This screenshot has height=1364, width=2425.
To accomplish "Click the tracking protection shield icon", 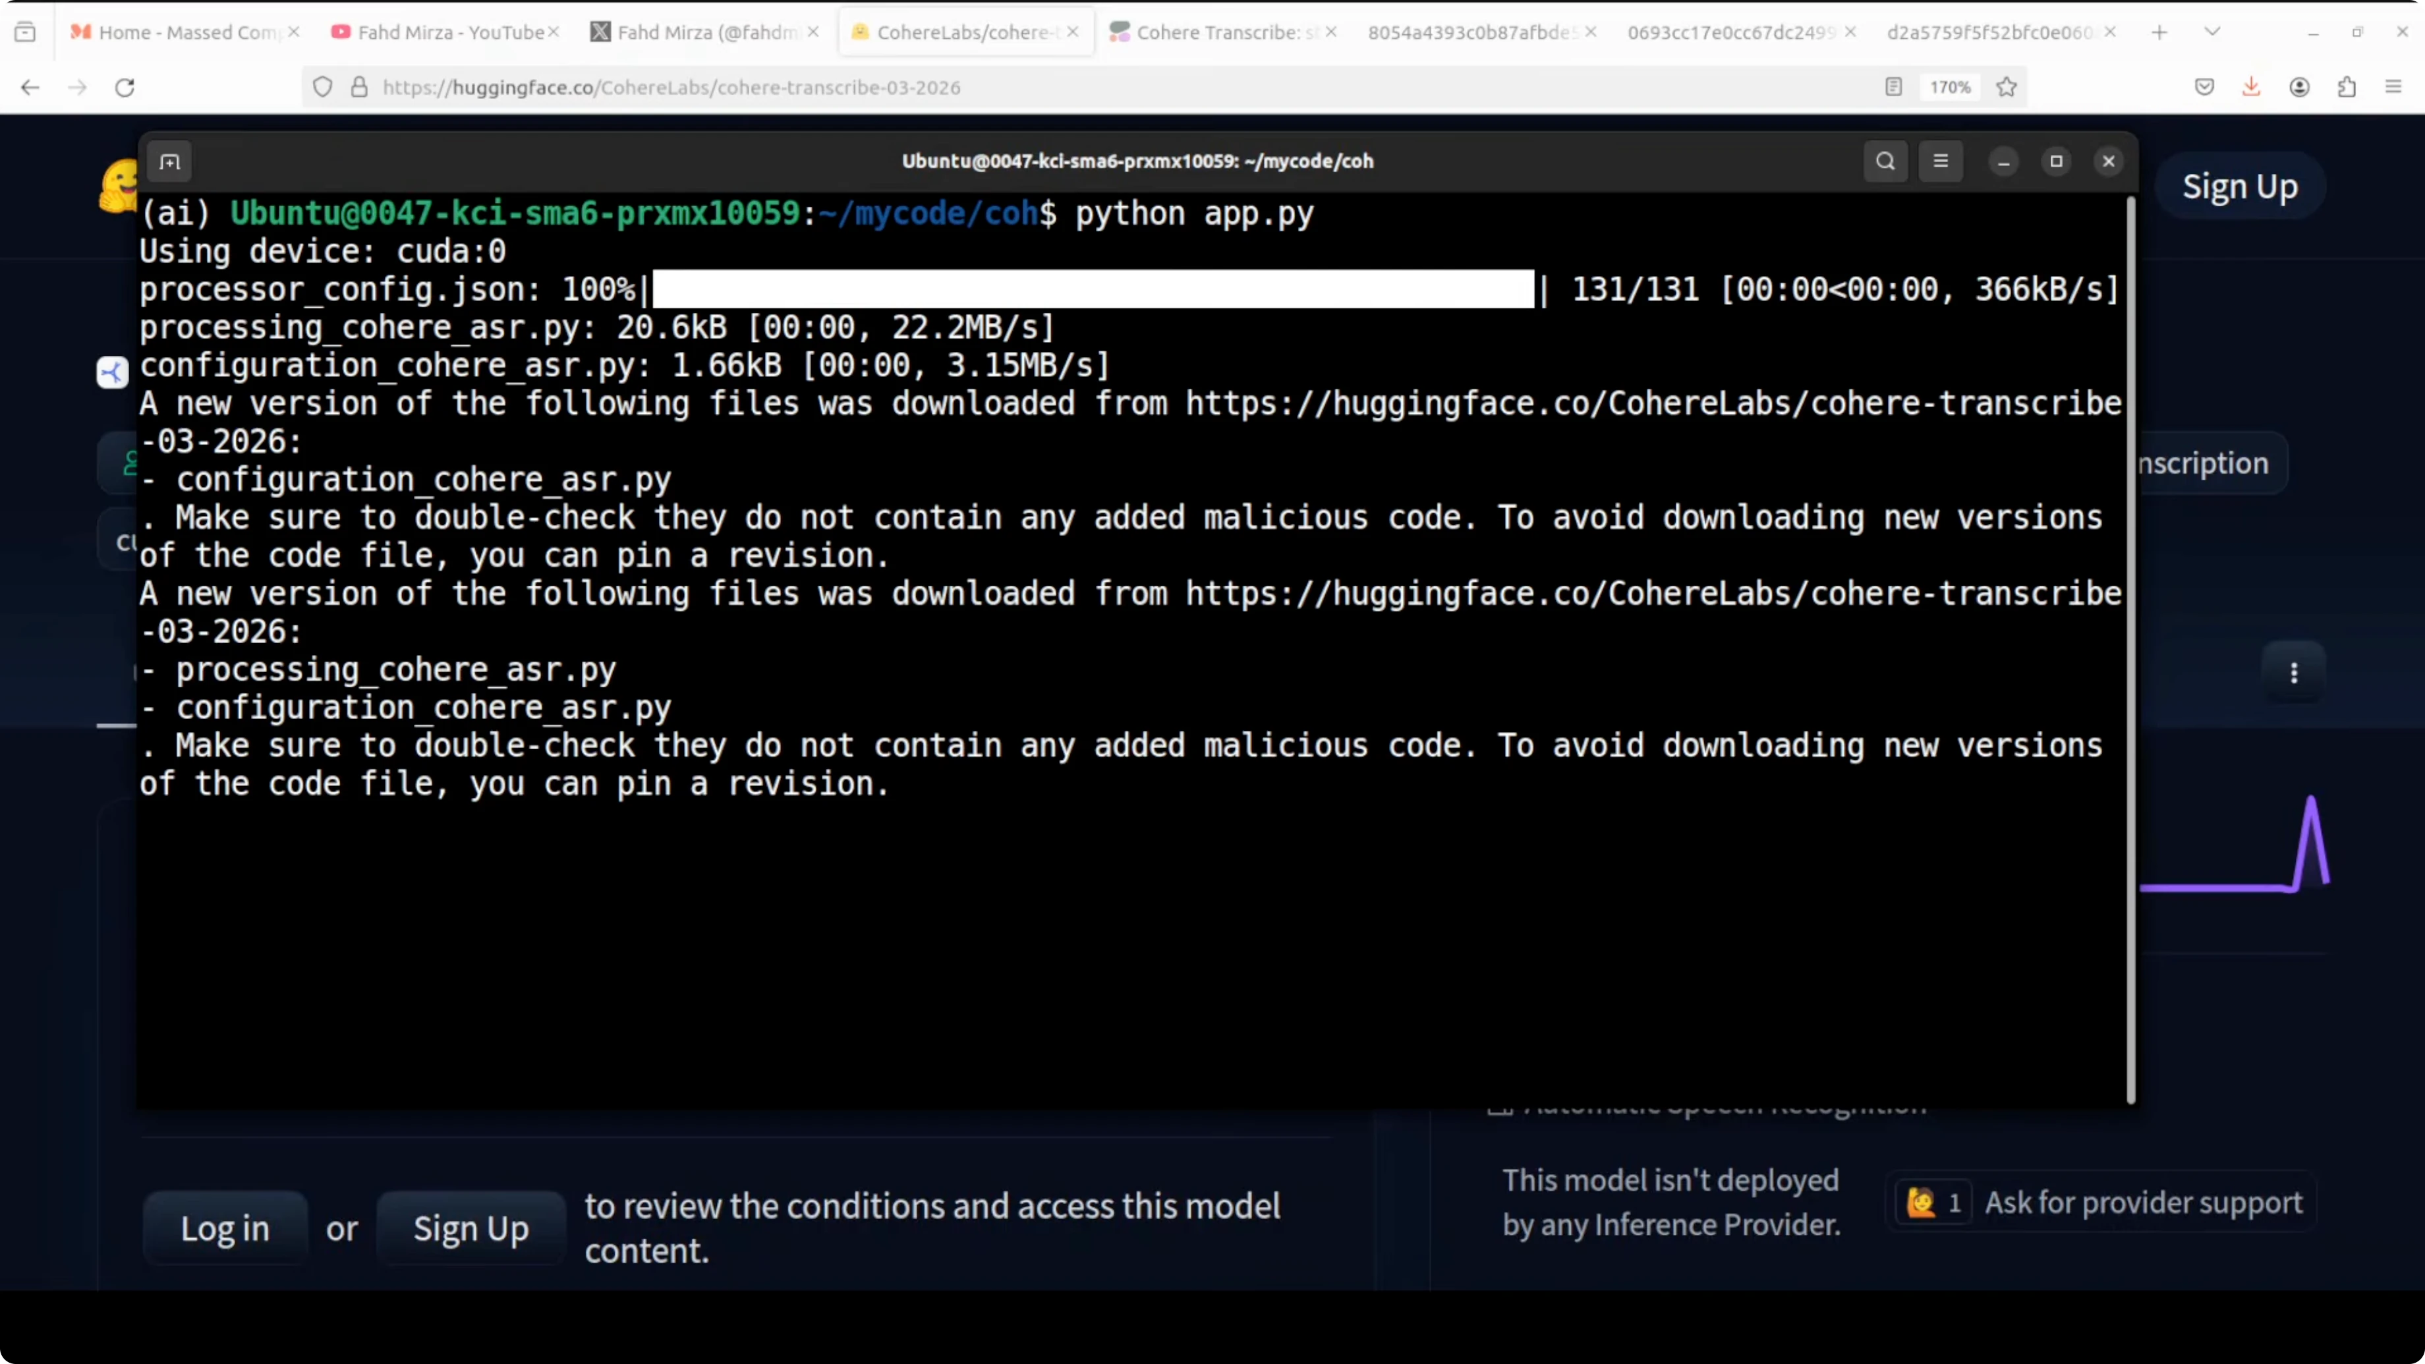I will point(323,88).
